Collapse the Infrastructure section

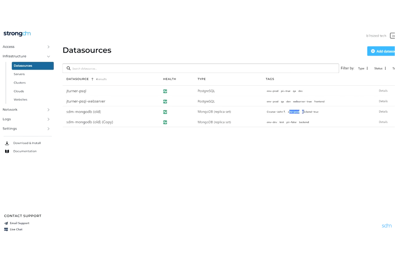tap(48, 56)
